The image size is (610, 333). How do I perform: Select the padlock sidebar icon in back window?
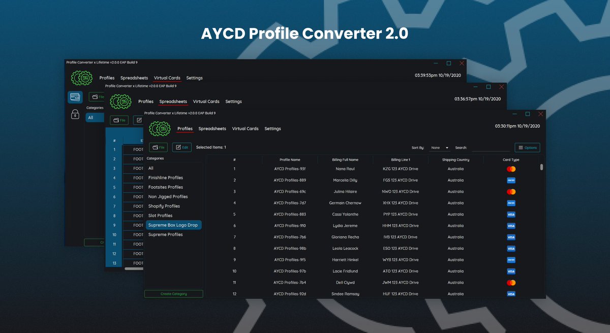pos(75,114)
